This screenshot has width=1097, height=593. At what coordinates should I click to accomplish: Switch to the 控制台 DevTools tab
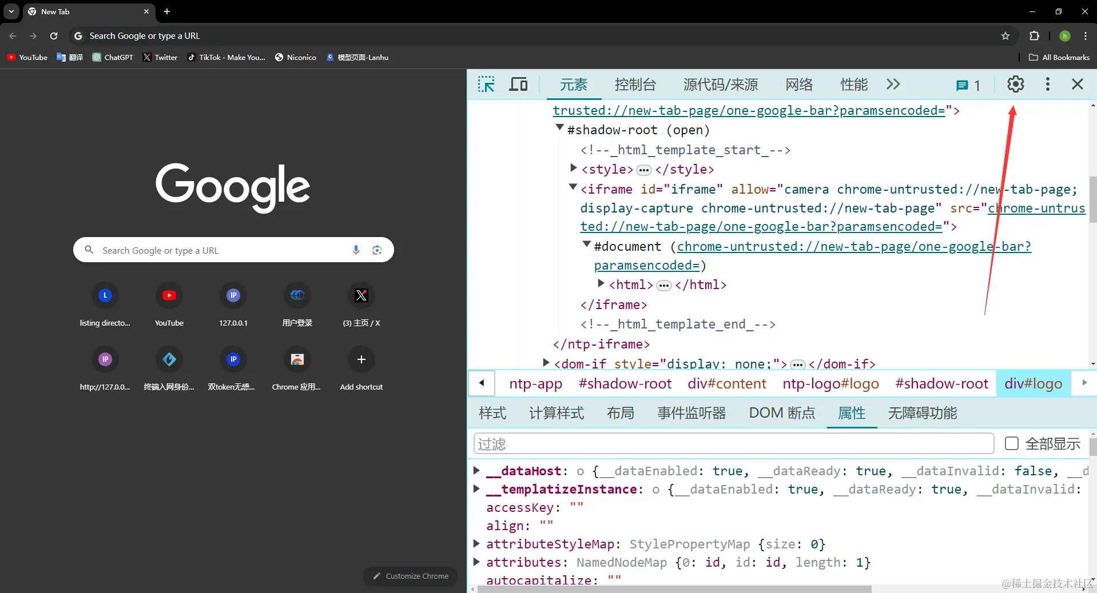coord(635,85)
